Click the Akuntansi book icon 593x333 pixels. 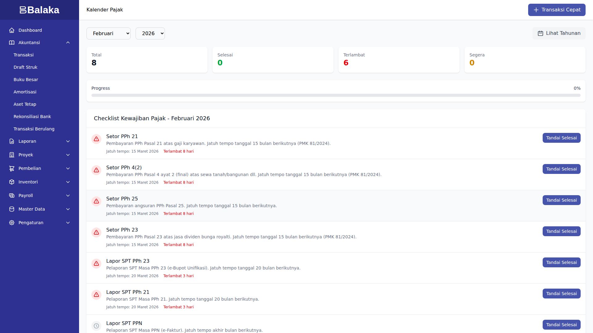click(x=12, y=43)
